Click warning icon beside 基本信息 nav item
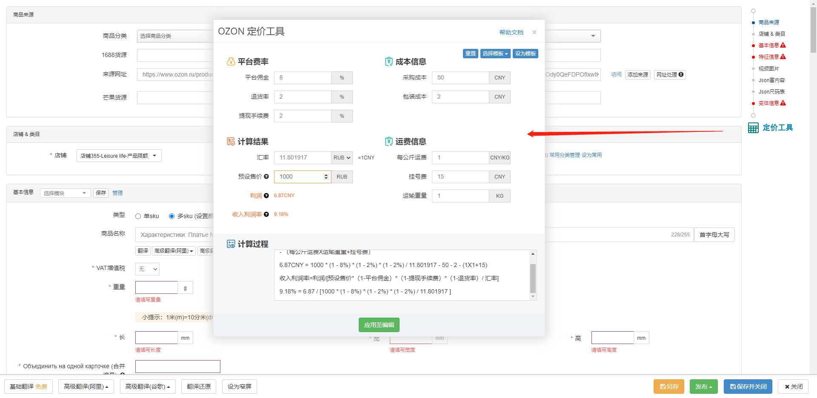817x398 pixels. [783, 45]
